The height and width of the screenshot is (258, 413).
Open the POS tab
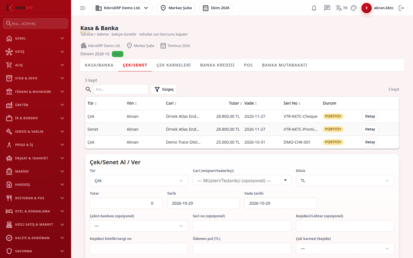coord(248,65)
